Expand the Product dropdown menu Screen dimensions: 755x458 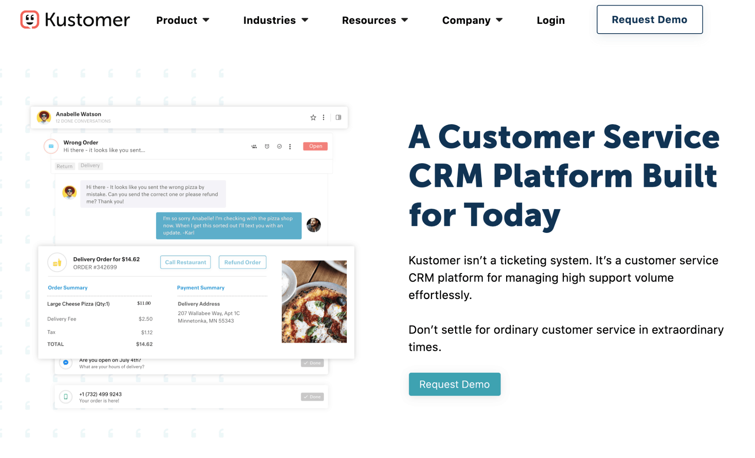pos(183,20)
